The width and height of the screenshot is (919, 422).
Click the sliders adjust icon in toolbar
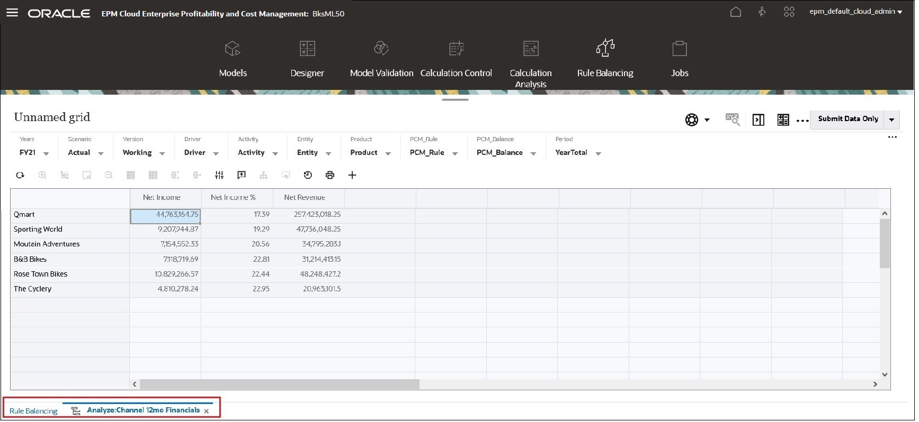point(219,175)
